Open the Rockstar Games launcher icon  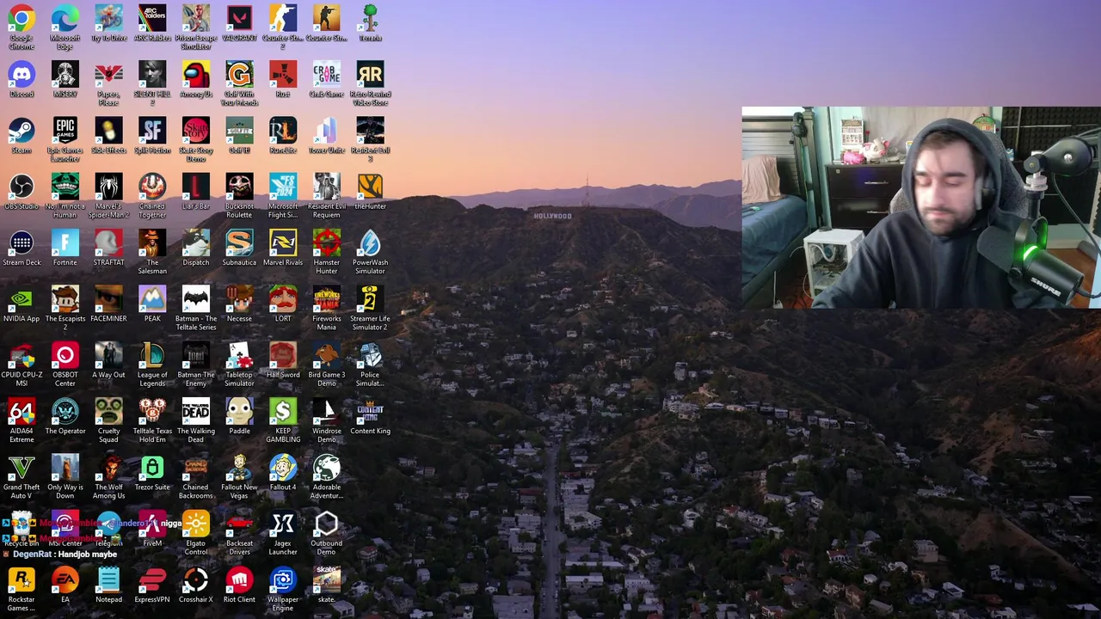point(22,580)
